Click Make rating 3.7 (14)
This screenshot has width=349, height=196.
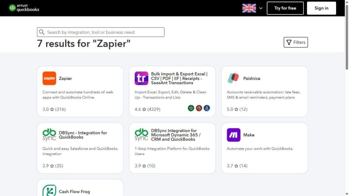click(x=237, y=166)
